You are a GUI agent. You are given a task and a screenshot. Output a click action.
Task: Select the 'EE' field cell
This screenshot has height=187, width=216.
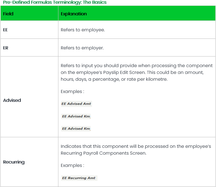tap(5, 30)
